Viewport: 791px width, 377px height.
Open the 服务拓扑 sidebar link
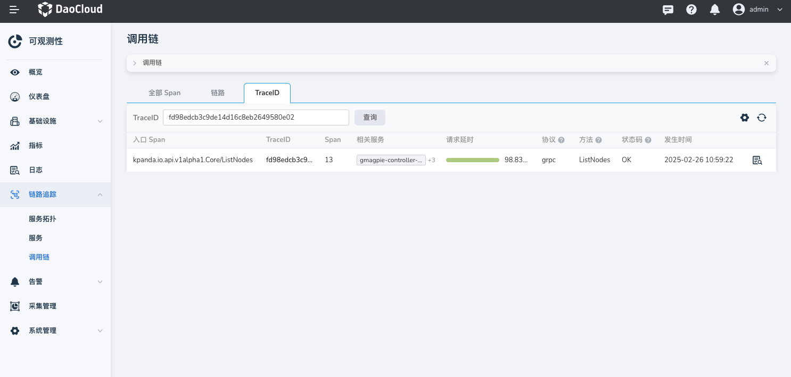click(x=43, y=219)
